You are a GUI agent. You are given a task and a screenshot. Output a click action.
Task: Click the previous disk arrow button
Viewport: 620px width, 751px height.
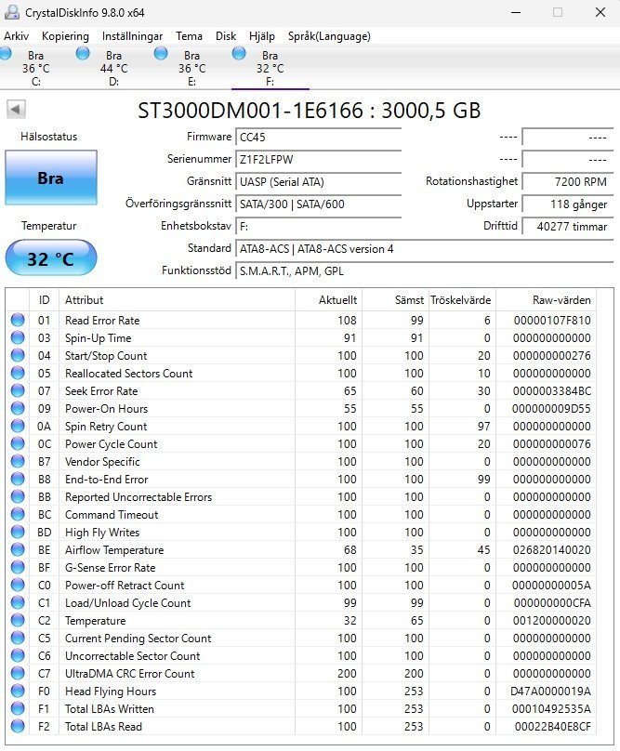point(16,110)
